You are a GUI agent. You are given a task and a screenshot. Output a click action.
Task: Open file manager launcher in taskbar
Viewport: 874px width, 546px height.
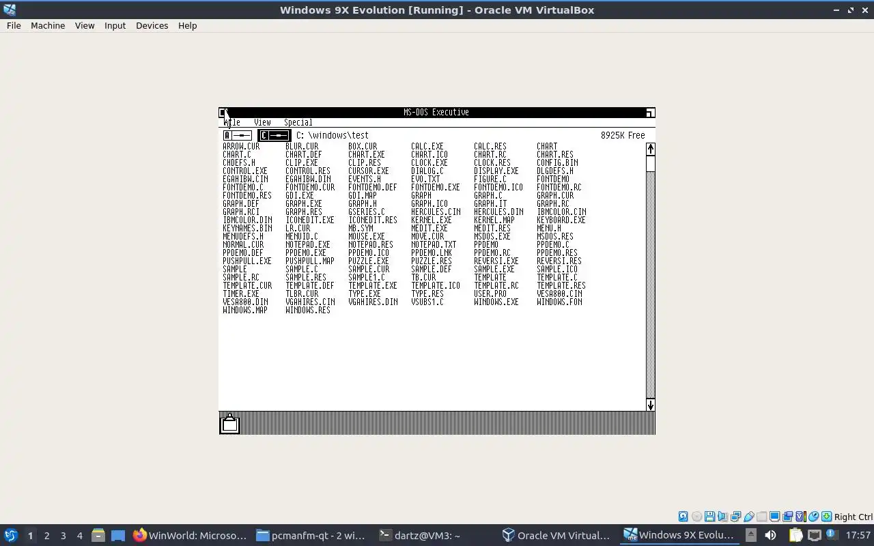[x=98, y=535]
